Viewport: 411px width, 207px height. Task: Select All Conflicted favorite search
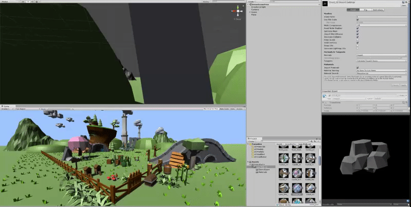259,157
